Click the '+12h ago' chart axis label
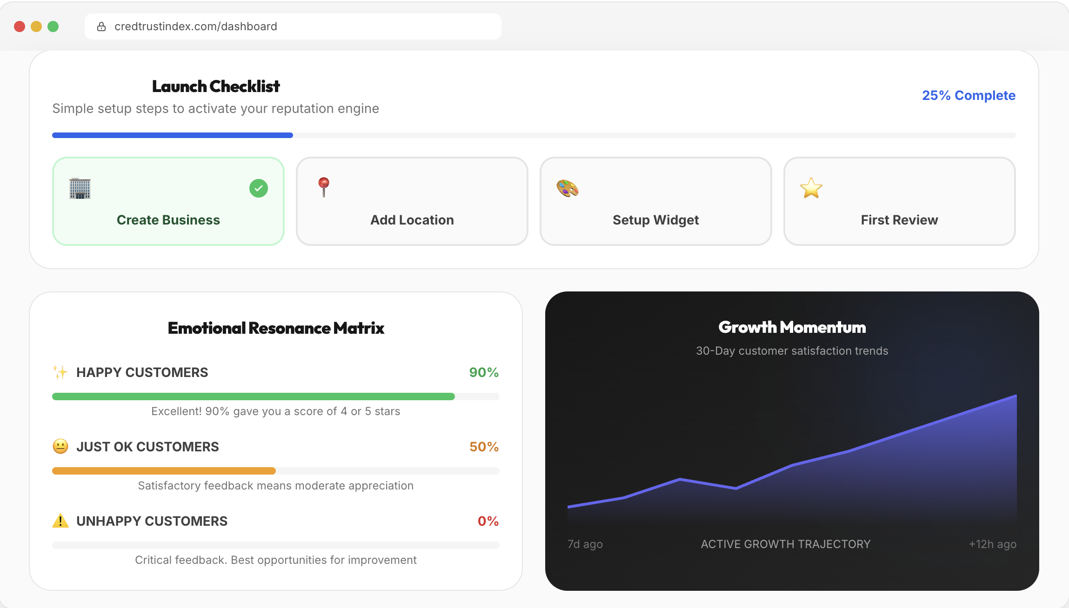The width and height of the screenshot is (1069, 608). point(993,544)
